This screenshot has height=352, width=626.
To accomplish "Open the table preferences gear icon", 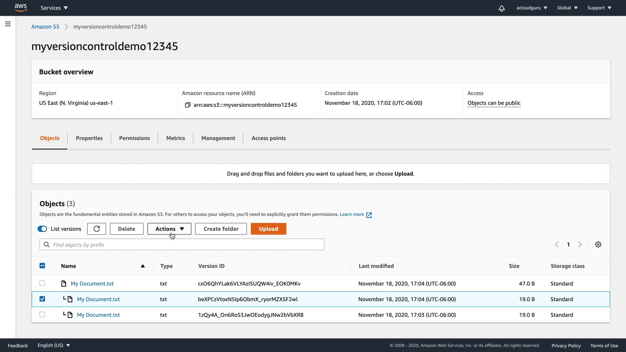I will [x=598, y=244].
